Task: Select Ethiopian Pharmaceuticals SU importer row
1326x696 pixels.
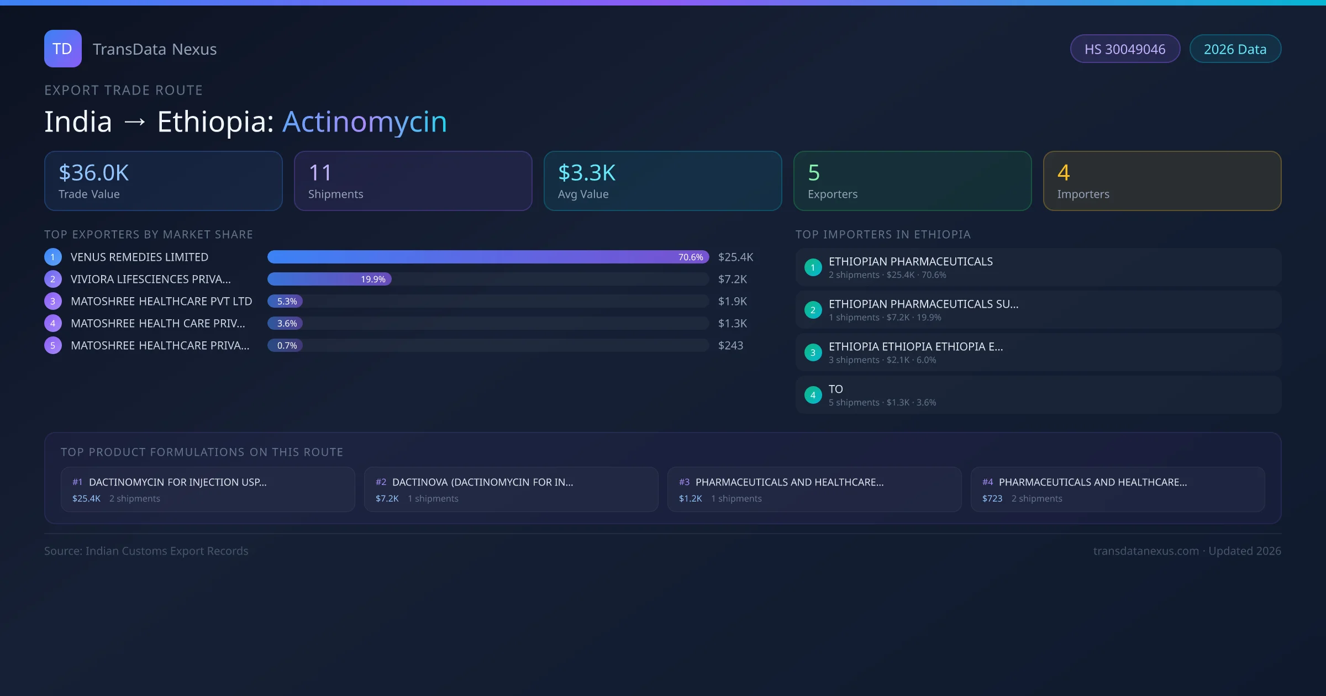Action: pyautogui.click(x=1038, y=310)
